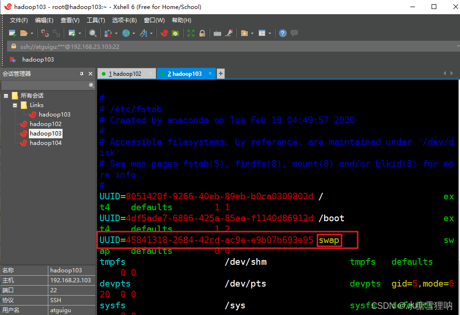460x315 pixels.
Task: Click the Find magnifier icon in toolbar
Action: tap(93, 33)
